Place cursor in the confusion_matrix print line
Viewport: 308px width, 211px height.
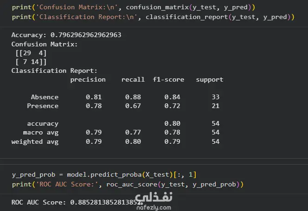point(134,7)
